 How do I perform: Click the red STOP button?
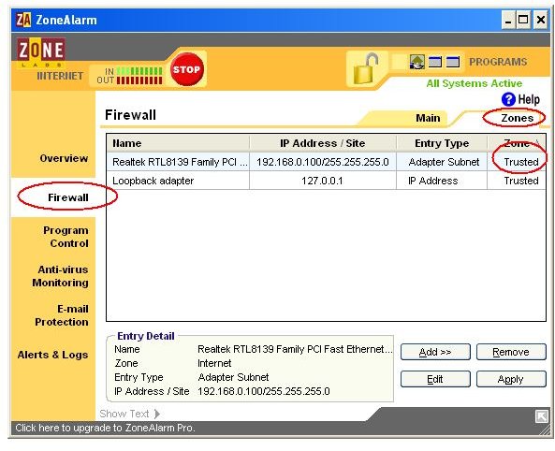coord(186,69)
